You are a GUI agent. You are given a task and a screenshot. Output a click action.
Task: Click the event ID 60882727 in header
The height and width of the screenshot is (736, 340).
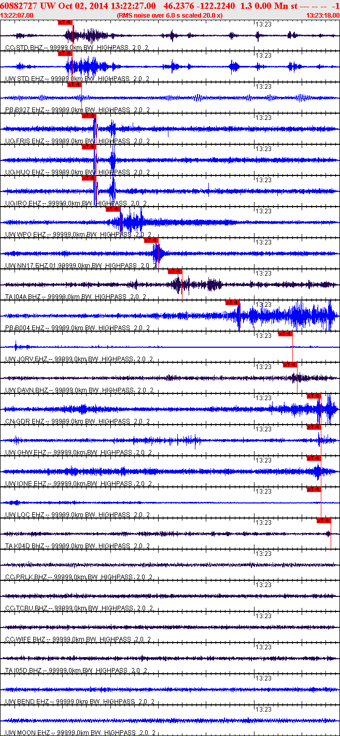[x=18, y=5]
